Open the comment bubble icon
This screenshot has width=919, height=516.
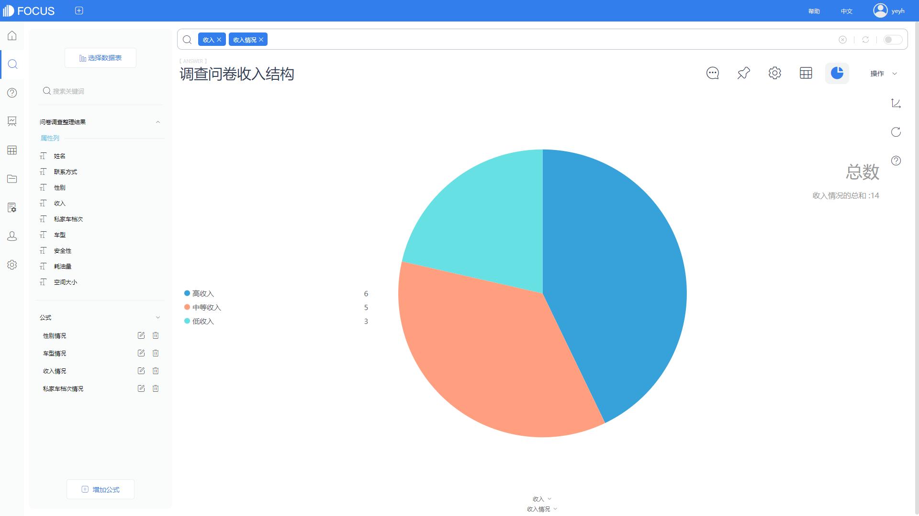coord(712,73)
